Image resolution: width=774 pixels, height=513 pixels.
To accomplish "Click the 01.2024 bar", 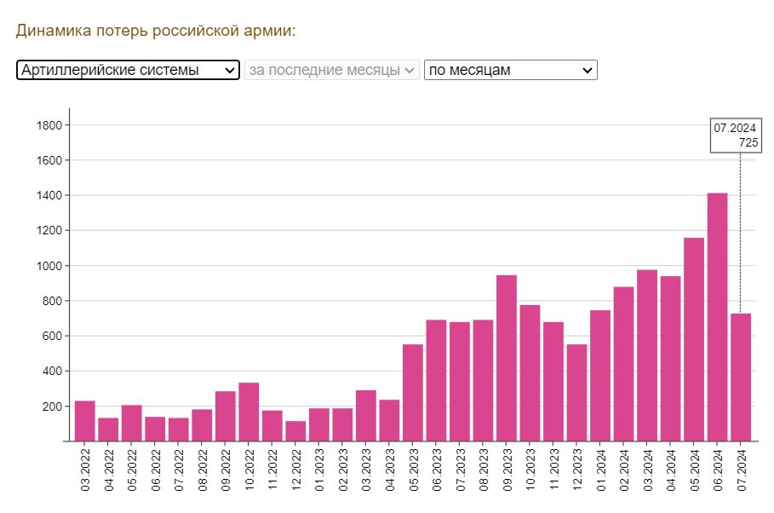I will coord(600,376).
